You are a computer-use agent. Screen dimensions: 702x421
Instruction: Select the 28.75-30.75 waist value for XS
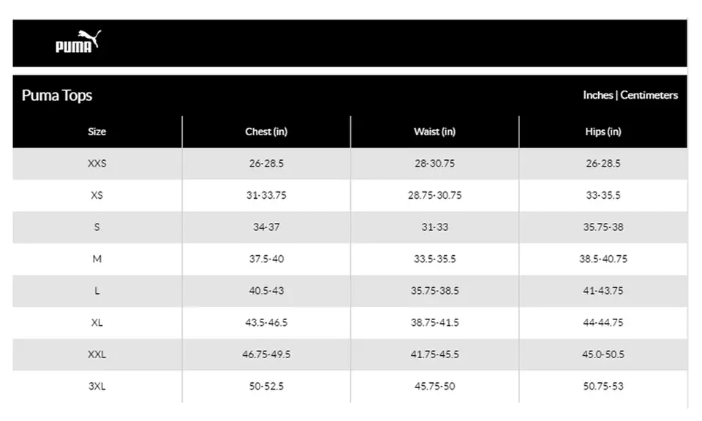click(434, 195)
